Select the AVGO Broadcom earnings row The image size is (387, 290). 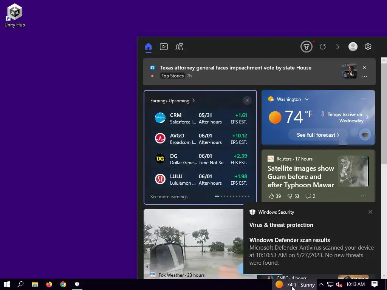200,139
